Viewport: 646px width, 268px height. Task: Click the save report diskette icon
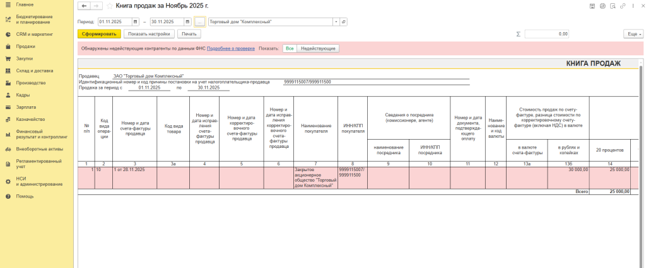tap(592, 6)
